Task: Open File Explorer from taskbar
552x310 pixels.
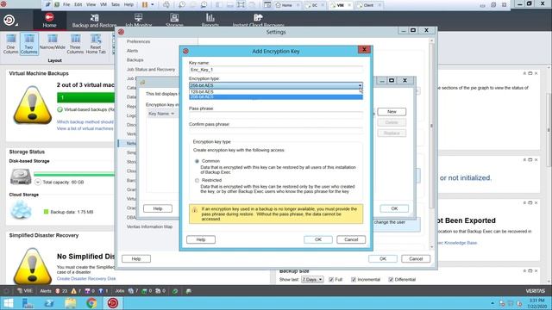Action: 71,303
